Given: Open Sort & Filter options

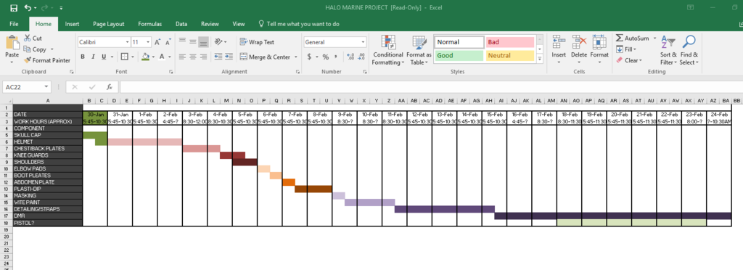Looking at the screenshot, I should pyautogui.click(x=668, y=50).
